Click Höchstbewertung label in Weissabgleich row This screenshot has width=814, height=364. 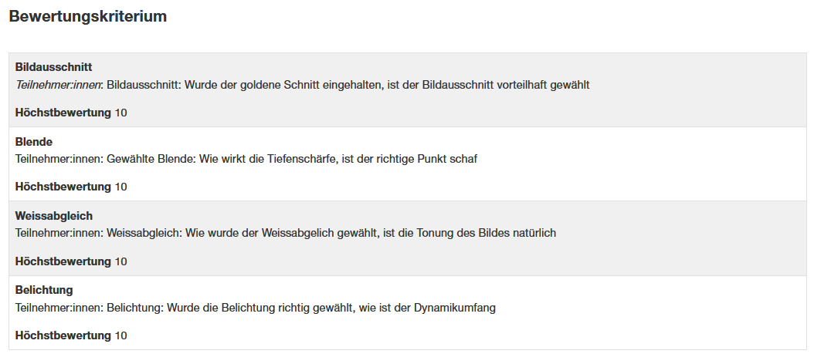click(x=63, y=261)
